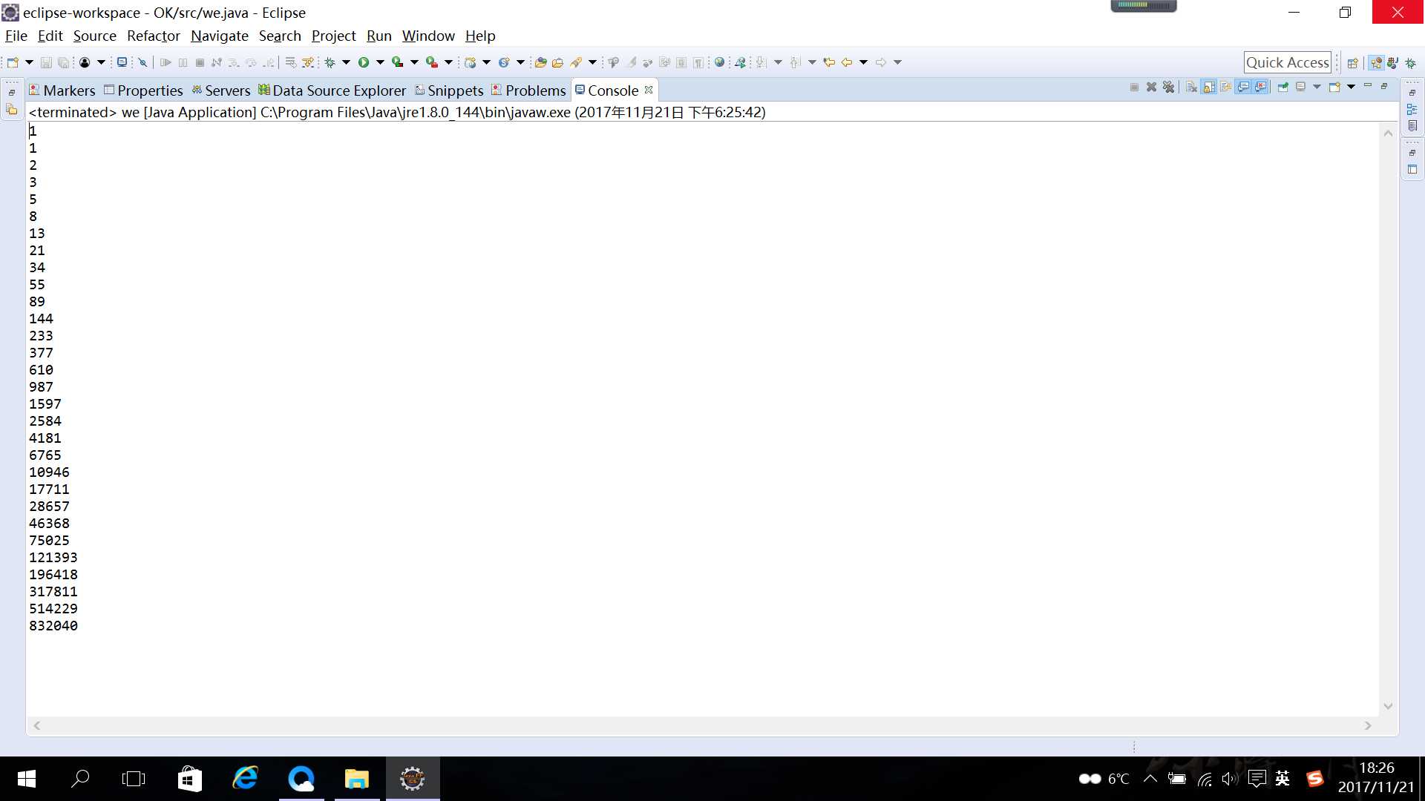1425x801 pixels.
Task: Open the Display Selected Console dropdown
Action: pos(1317,87)
